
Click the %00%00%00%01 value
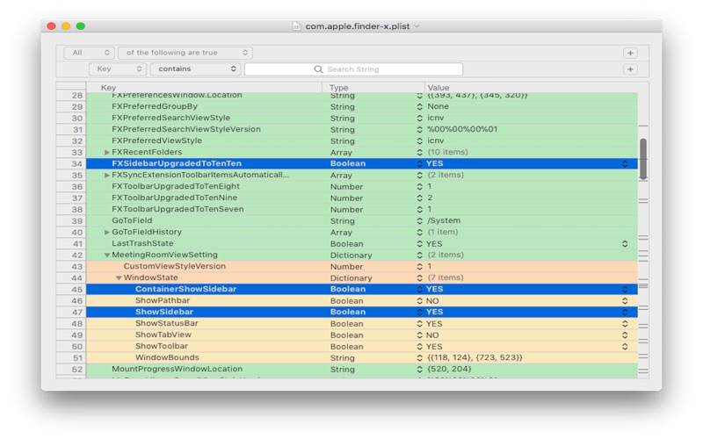tap(462, 129)
